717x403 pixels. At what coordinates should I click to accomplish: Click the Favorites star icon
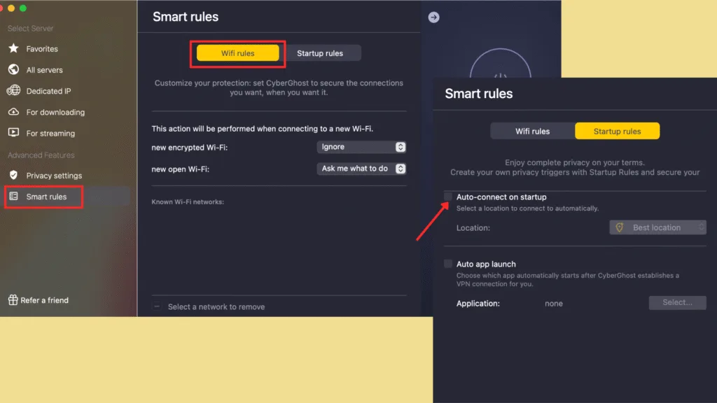[x=14, y=48]
